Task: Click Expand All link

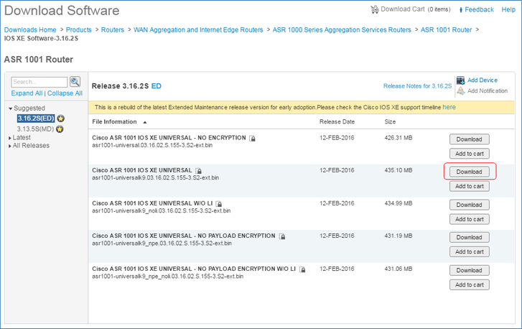Action: point(27,93)
